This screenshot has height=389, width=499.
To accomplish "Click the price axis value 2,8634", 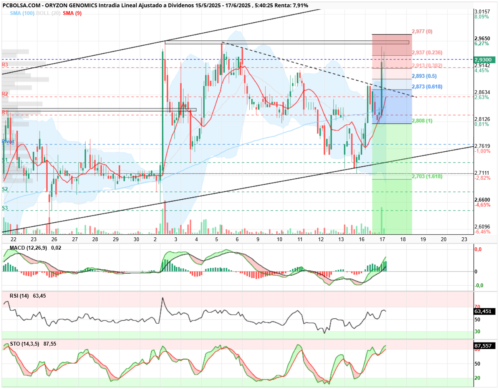I will point(482,92).
